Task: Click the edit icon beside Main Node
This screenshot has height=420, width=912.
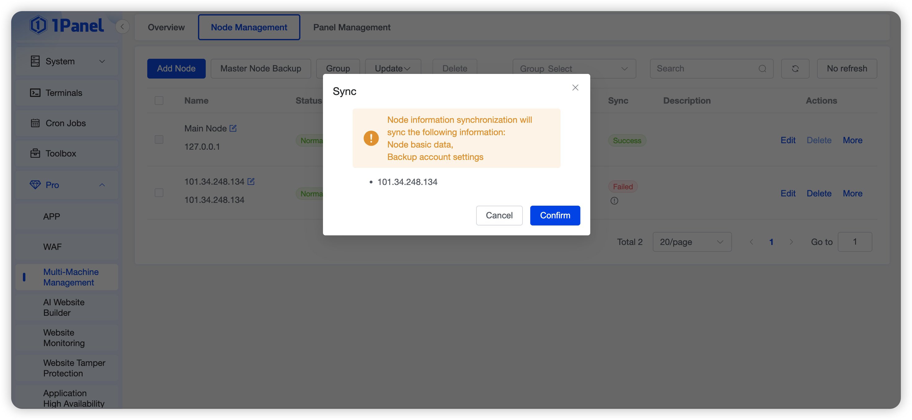Action: click(x=233, y=128)
